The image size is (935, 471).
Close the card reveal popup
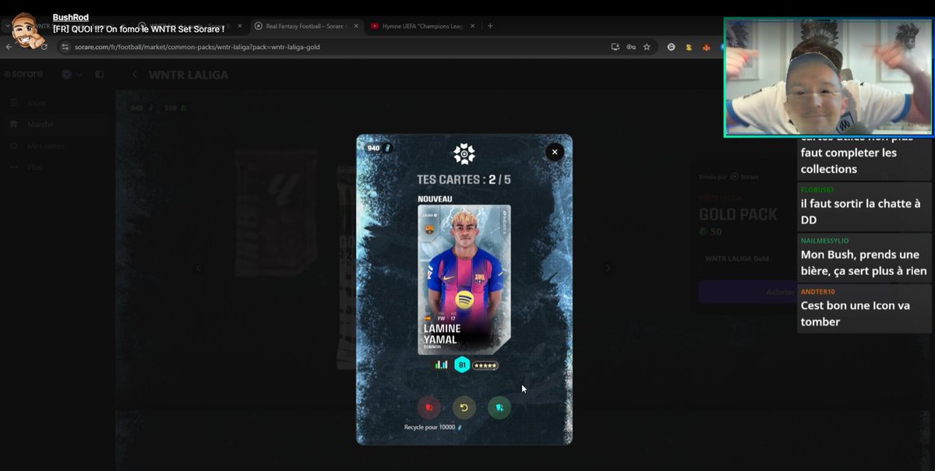point(554,152)
